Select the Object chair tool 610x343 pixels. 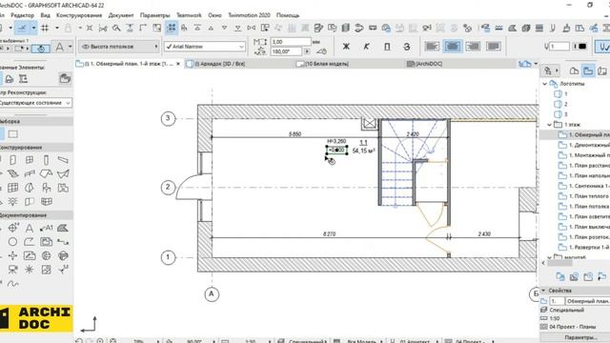[x=47, y=189]
